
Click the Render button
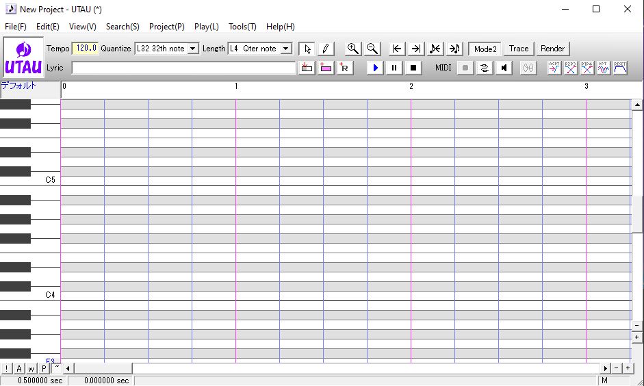552,49
